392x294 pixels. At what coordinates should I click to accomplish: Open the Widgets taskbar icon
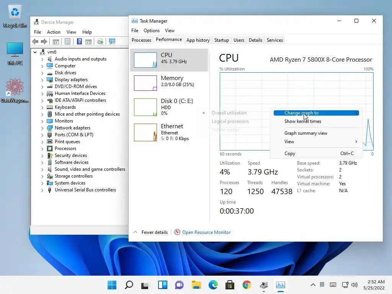pyautogui.click(x=162, y=285)
